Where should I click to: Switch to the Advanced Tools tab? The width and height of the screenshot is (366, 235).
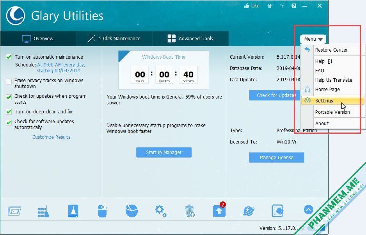tap(190, 39)
